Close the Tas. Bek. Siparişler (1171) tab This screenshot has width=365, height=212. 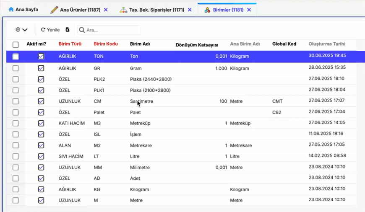190,10
